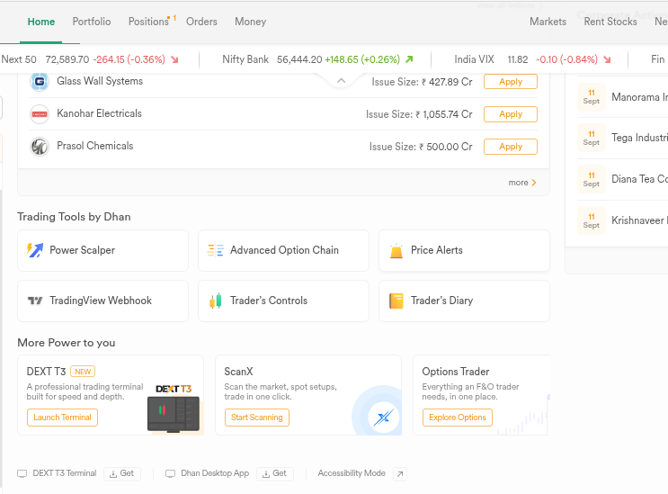Viewport: 668px width, 494px height.
Task: Open Tega Industries corporate action entry
Action: (622, 138)
